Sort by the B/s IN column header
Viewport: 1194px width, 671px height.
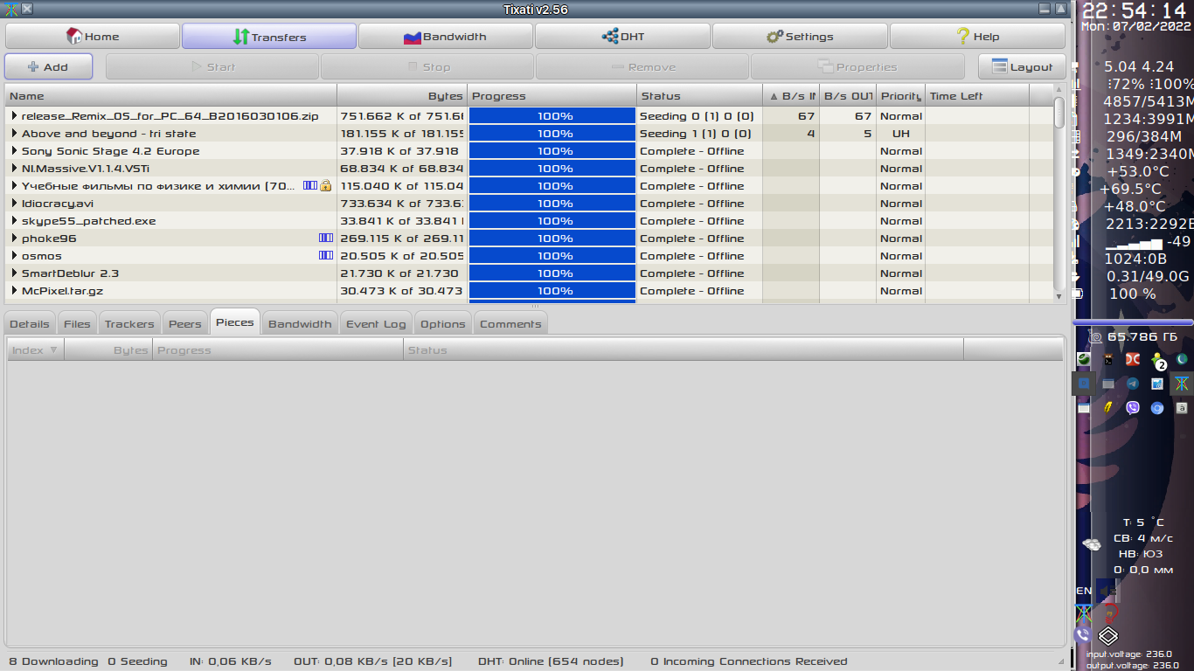pos(791,95)
